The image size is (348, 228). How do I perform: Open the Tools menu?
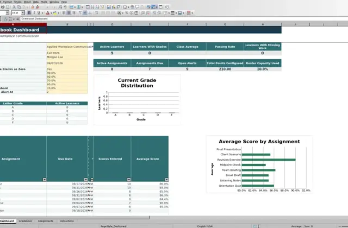click(44, 2)
